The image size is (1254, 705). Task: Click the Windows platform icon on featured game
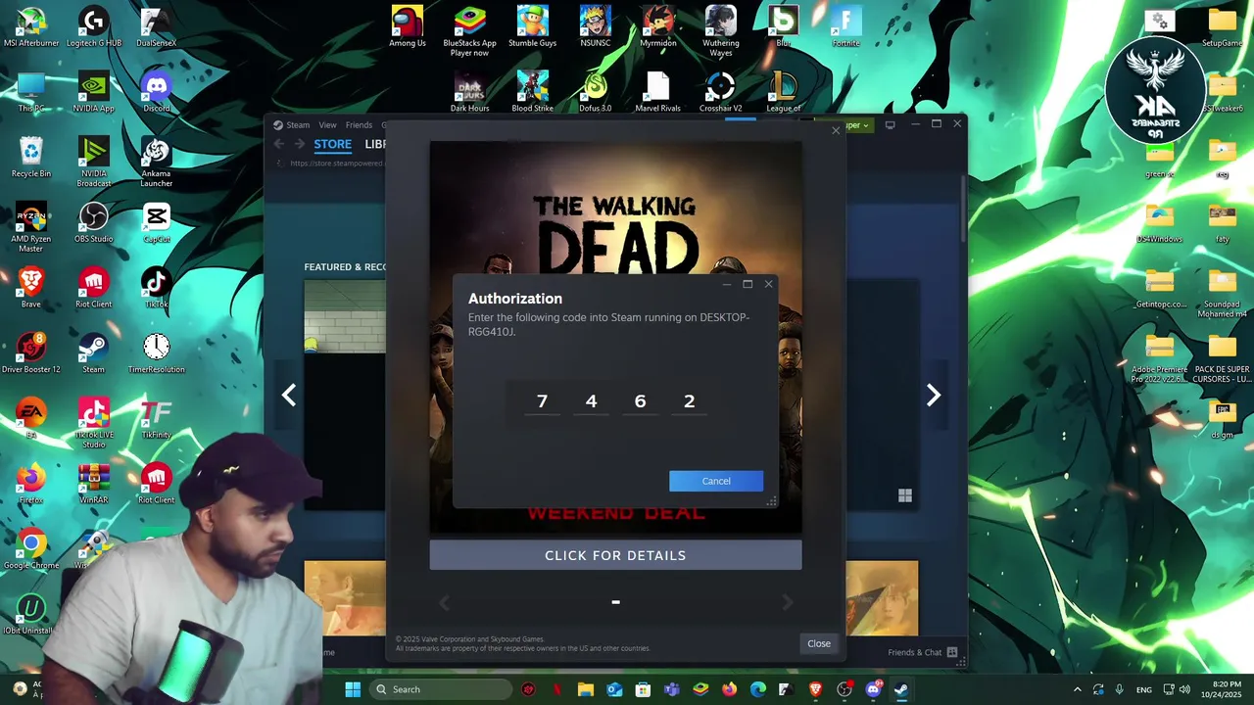[905, 496]
